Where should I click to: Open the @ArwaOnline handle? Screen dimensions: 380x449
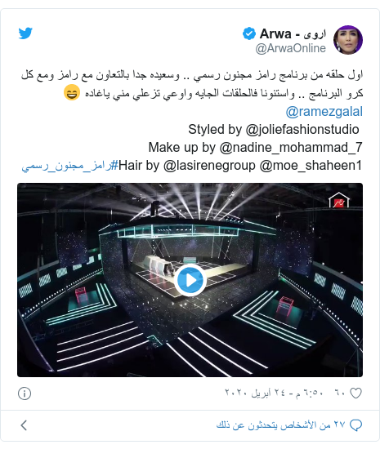[x=291, y=48]
